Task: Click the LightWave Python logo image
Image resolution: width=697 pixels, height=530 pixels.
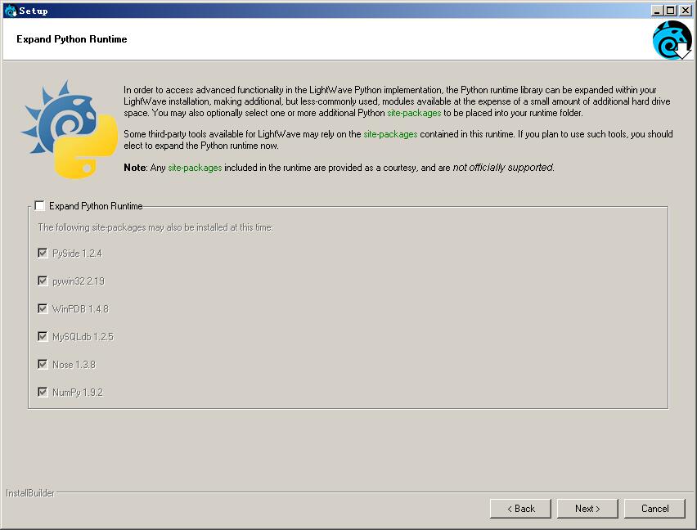Action: [70, 129]
